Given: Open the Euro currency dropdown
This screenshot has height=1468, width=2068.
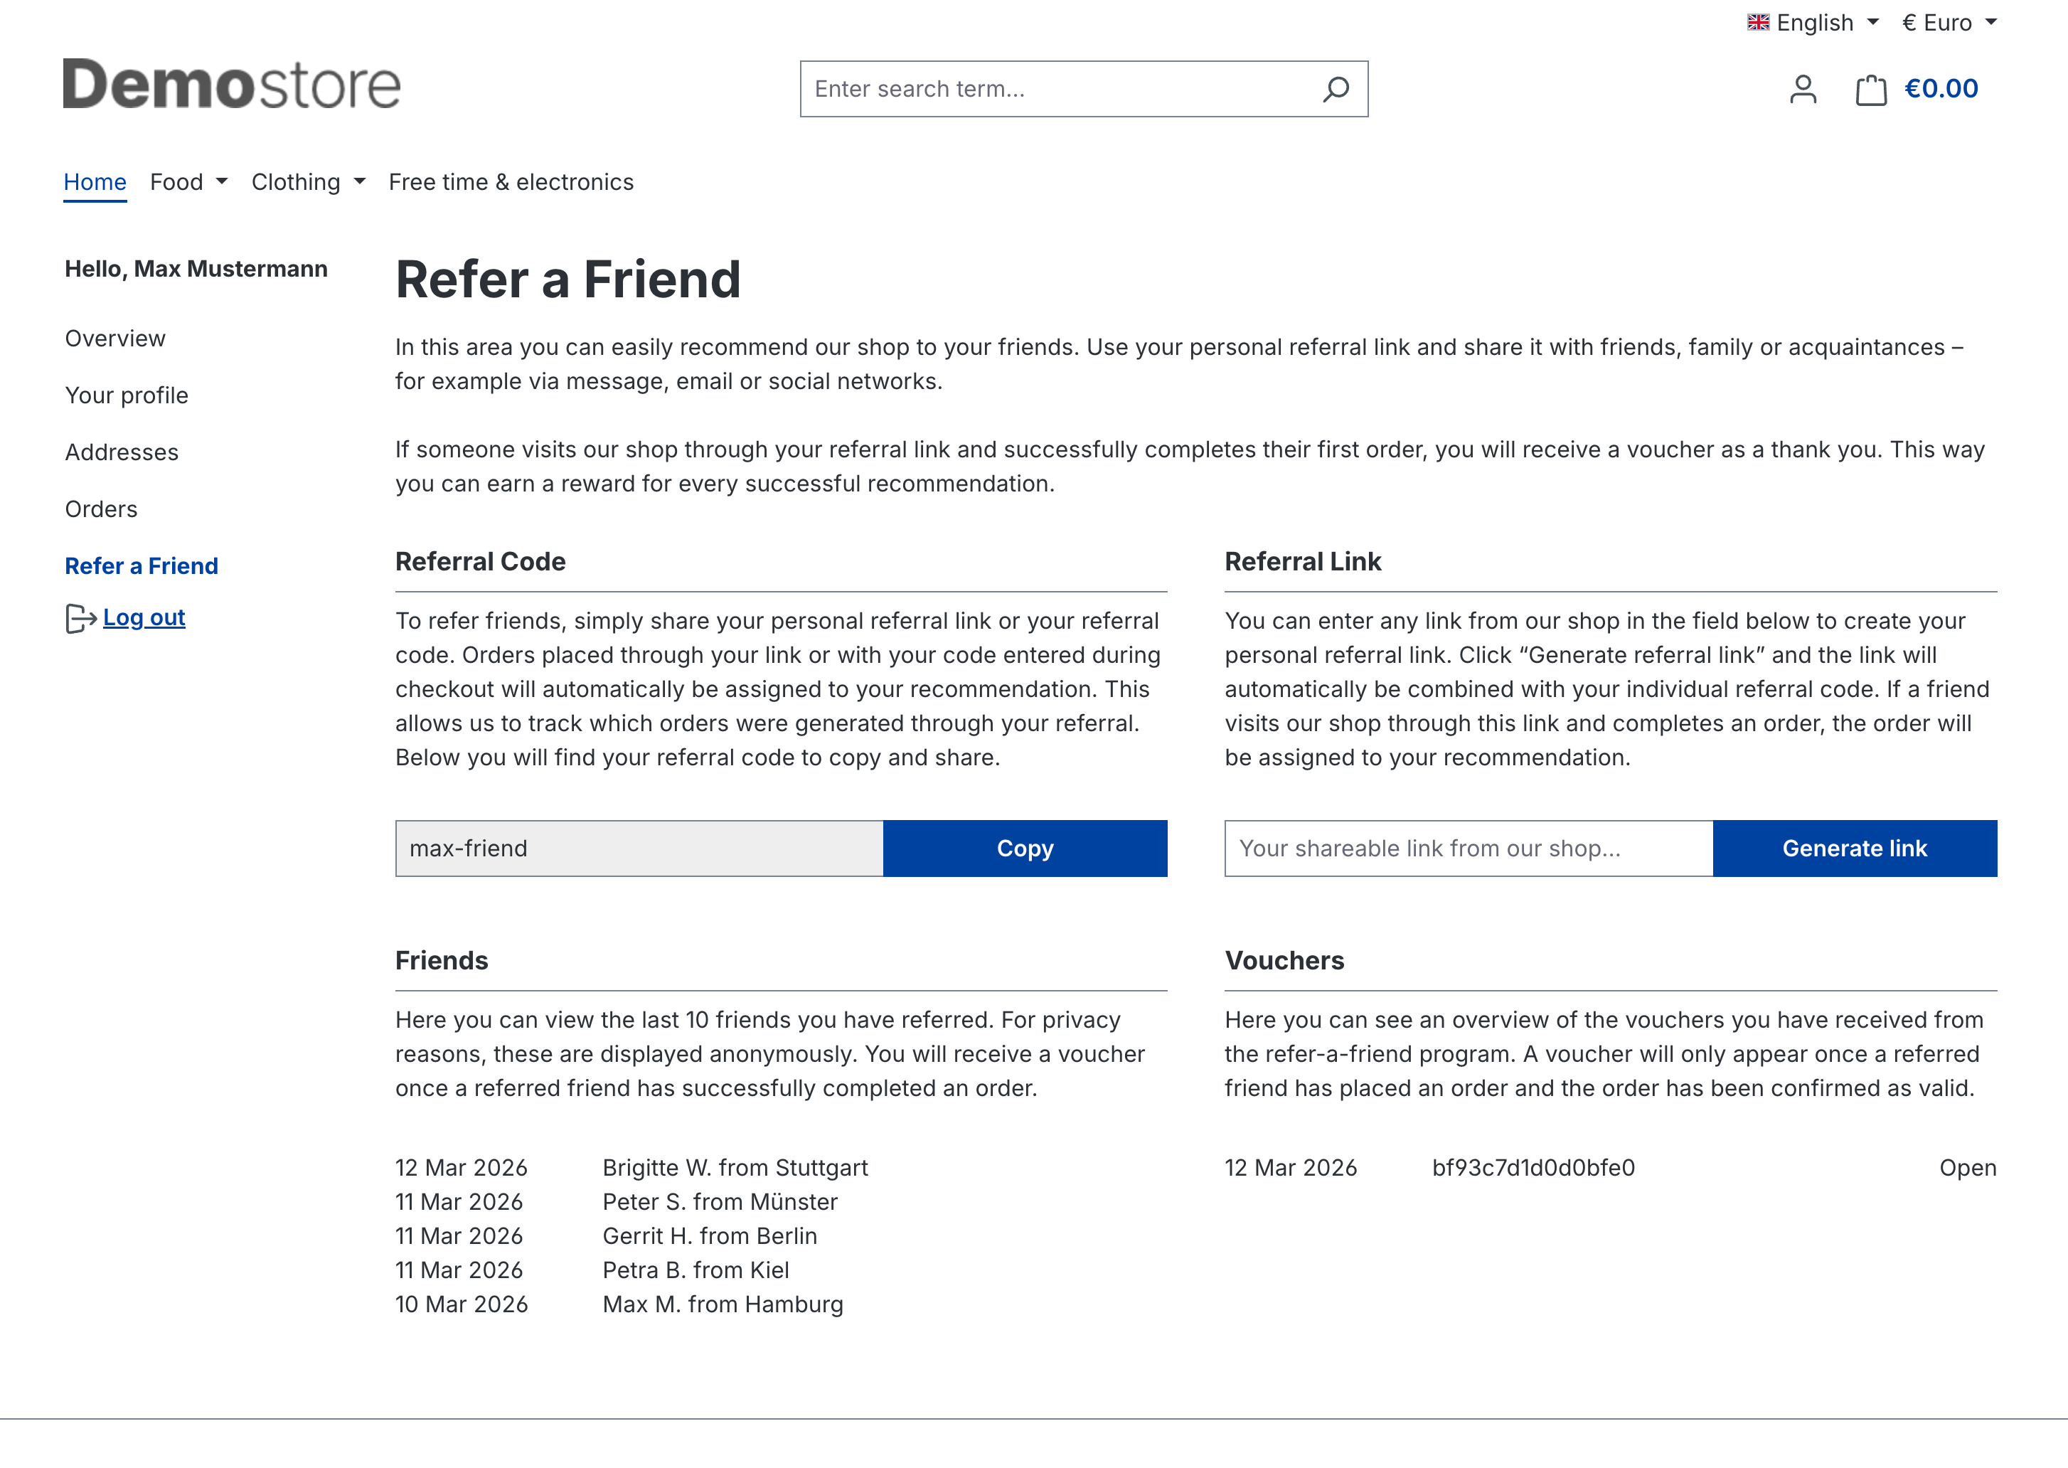Looking at the screenshot, I should click(x=1949, y=23).
